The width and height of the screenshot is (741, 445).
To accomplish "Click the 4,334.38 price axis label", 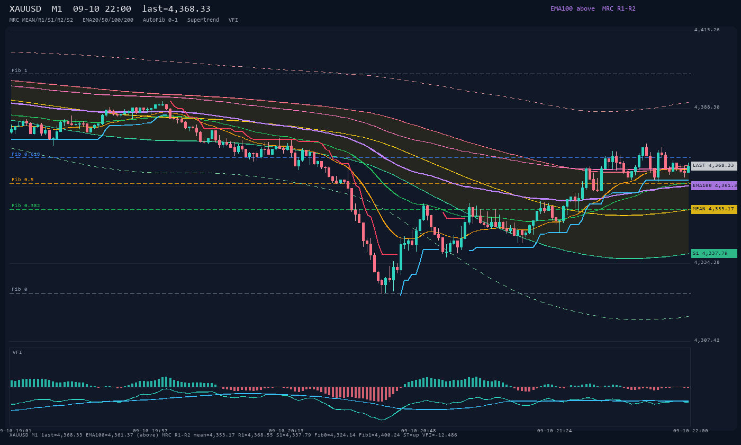I will coord(707,262).
